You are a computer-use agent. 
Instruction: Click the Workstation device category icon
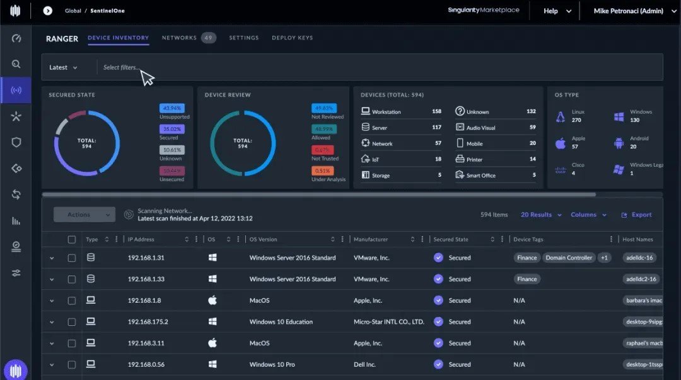(x=365, y=111)
